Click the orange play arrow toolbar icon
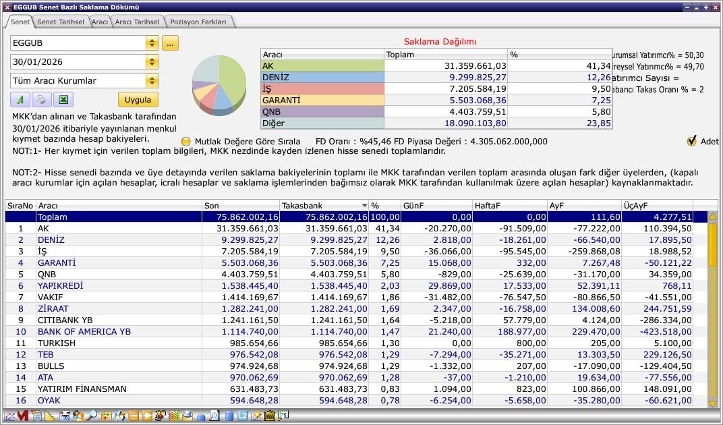The height and width of the screenshot is (425, 723). [147, 416]
